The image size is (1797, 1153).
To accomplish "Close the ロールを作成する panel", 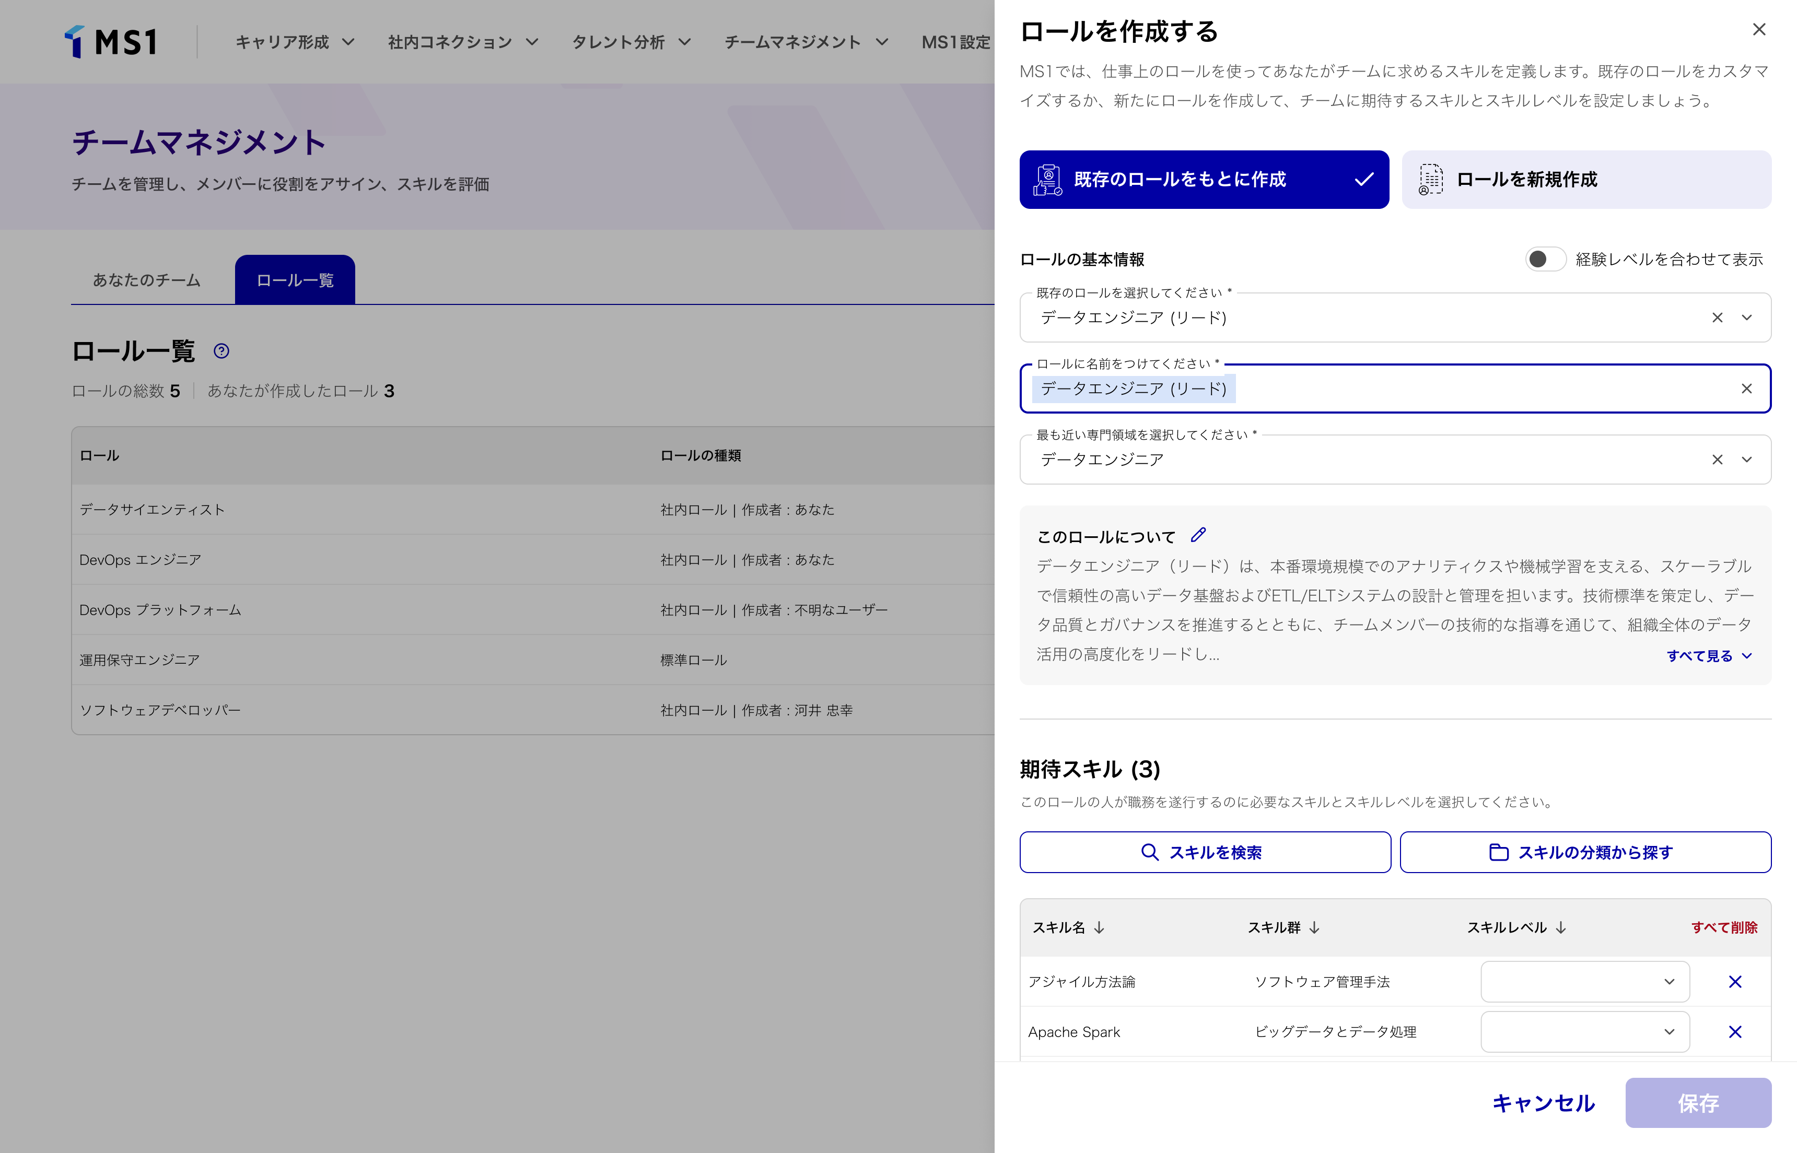I will [1759, 29].
